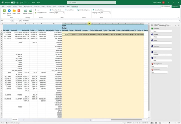The width and height of the screenshot is (181, 124).
Task: Click the Comments button
Action: point(165,6)
